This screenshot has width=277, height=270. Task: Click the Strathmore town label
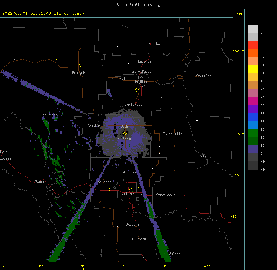coord(166,195)
